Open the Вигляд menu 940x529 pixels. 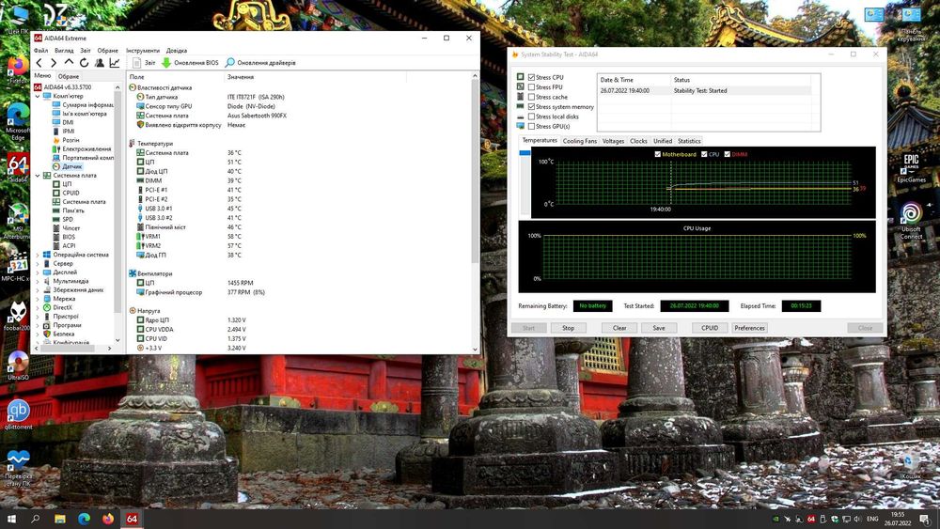(x=64, y=51)
